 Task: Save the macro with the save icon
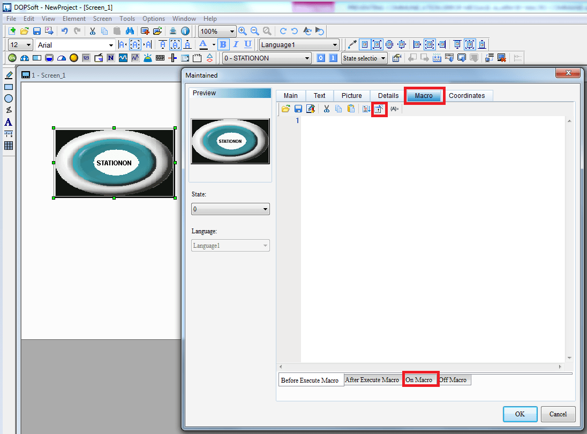point(298,109)
